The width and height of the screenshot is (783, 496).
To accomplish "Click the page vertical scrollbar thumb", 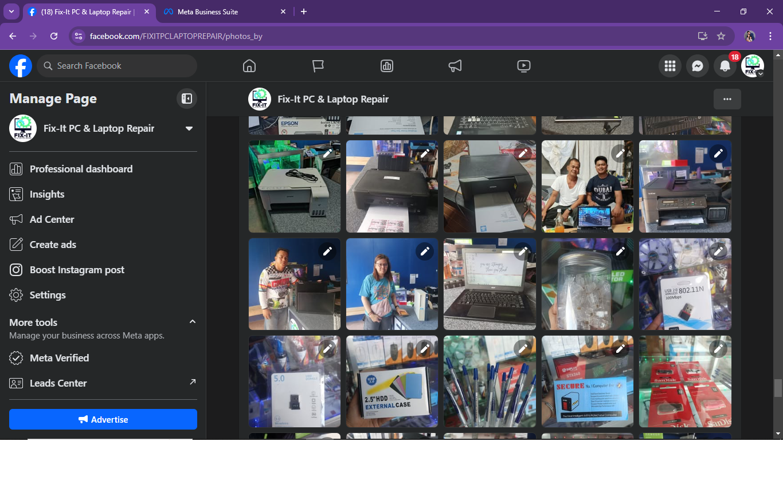I will (x=778, y=388).
